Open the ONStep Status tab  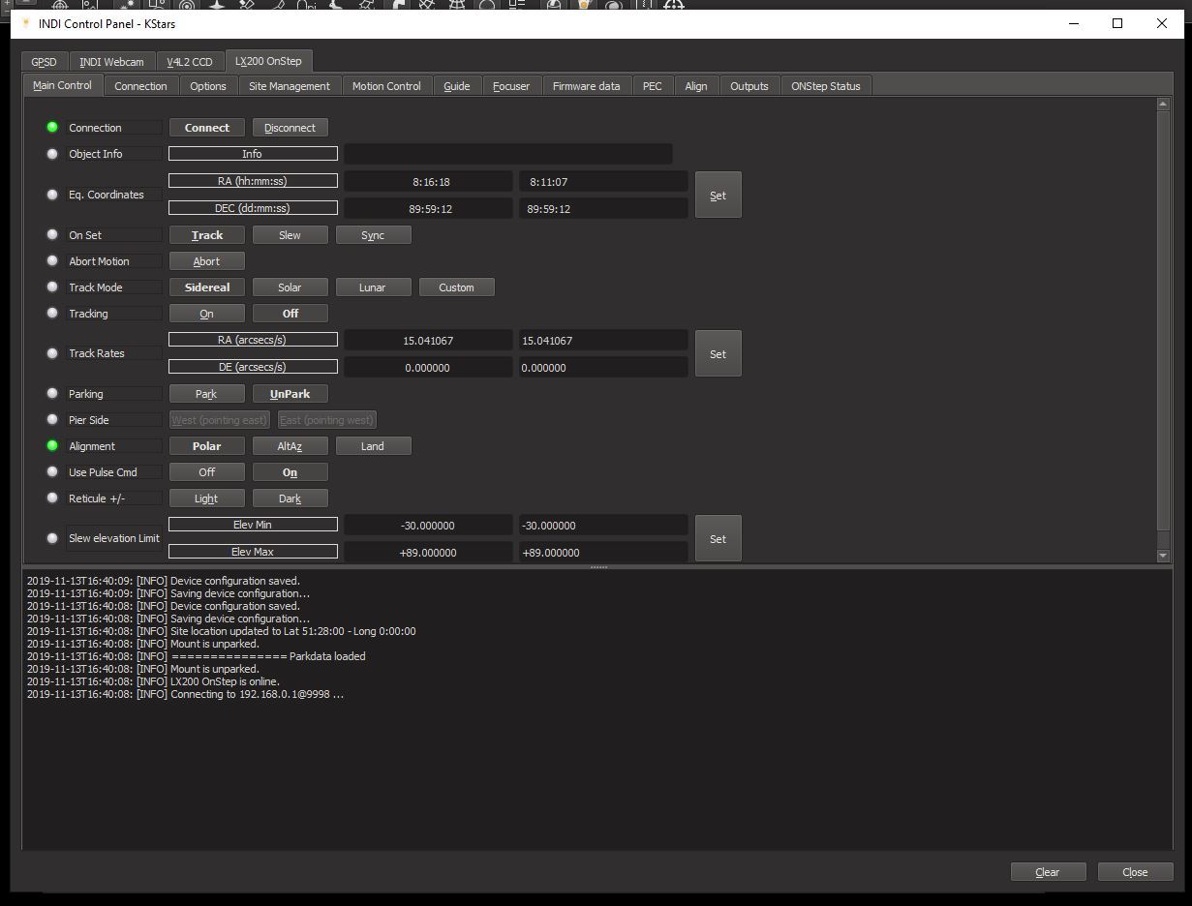click(x=825, y=86)
